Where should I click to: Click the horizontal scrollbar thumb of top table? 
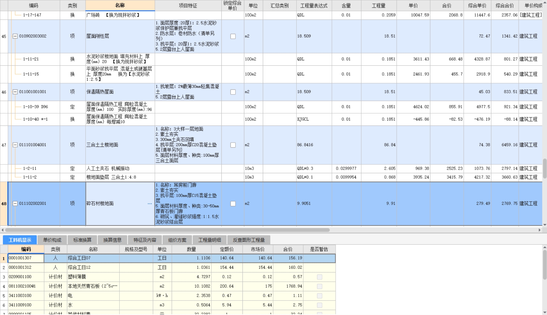pyautogui.click(x=167, y=230)
